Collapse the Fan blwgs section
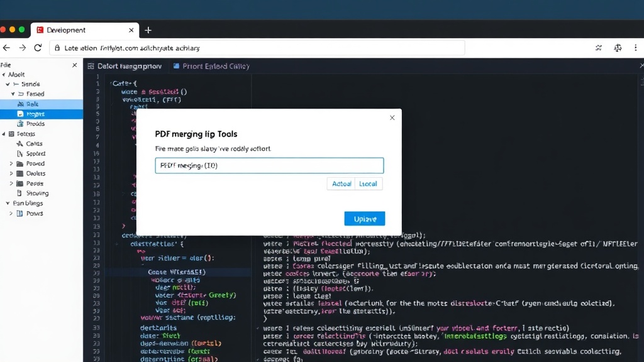644x362 pixels. coord(8,203)
